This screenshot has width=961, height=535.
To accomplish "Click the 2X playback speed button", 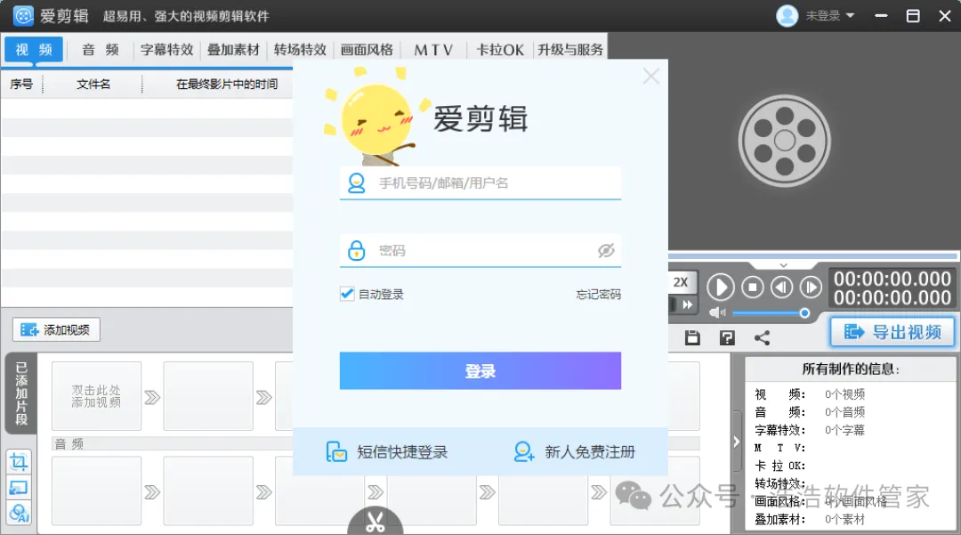I will 681,282.
